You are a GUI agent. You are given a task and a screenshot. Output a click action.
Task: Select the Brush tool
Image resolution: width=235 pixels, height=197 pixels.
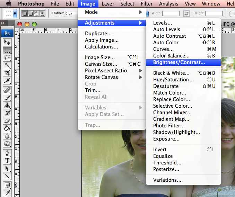tap(7, 98)
